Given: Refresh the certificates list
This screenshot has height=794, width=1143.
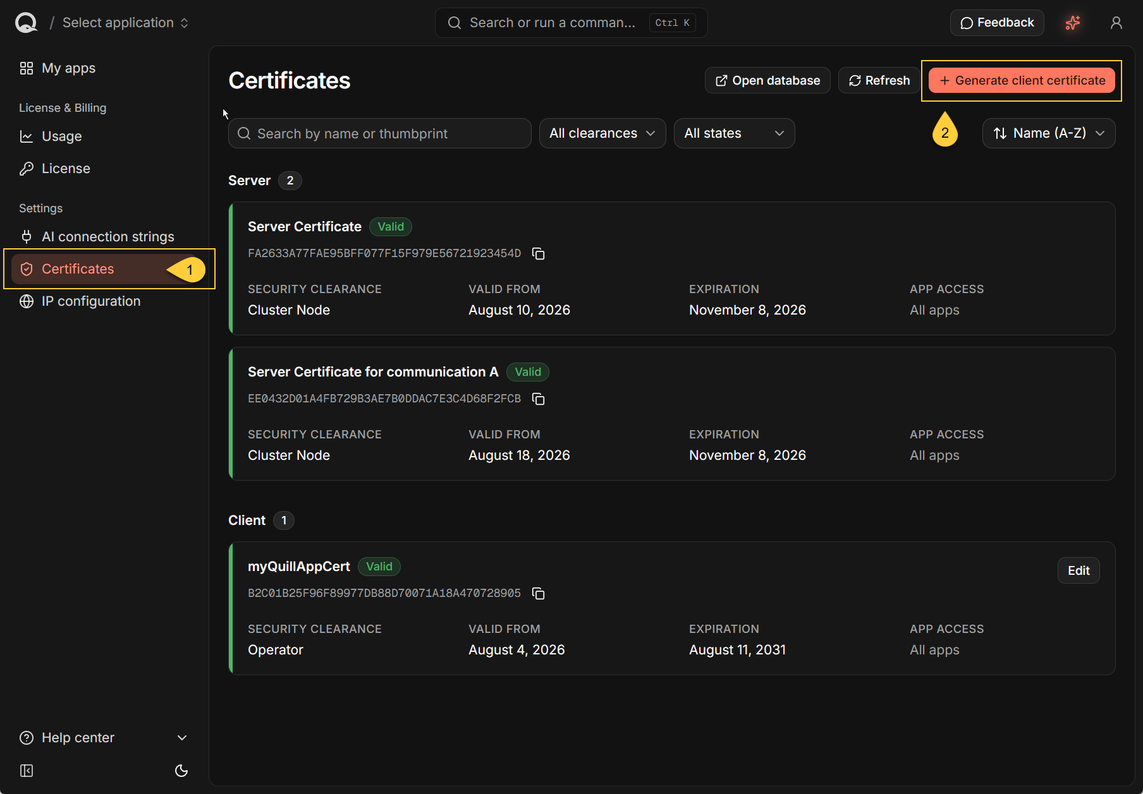Looking at the screenshot, I should (879, 80).
